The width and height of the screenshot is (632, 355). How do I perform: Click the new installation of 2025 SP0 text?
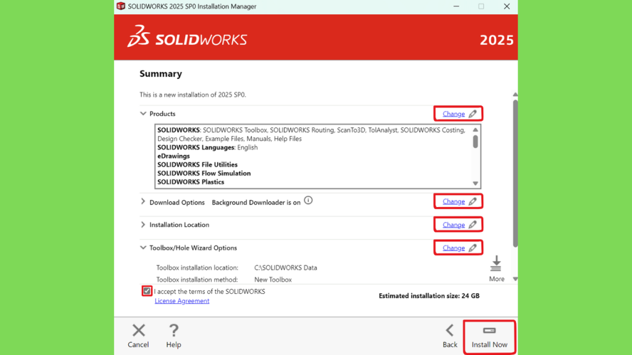click(193, 94)
